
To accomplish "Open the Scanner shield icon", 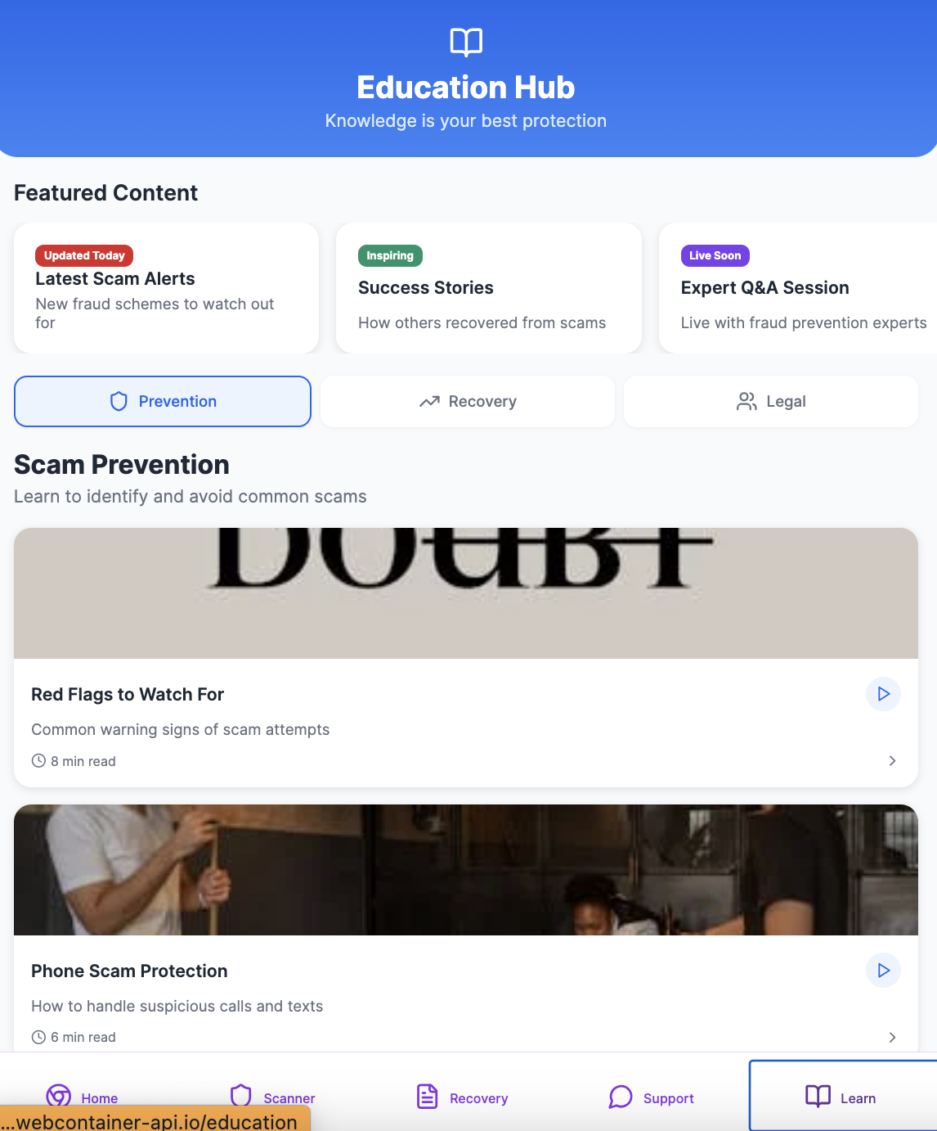I will tap(240, 1095).
